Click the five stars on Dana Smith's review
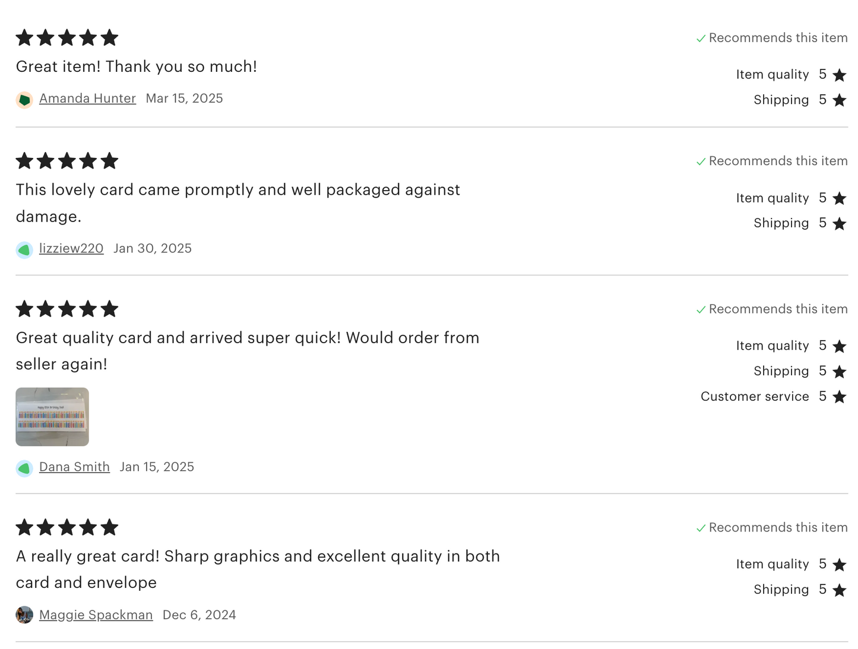This screenshot has width=858, height=649. point(67,309)
